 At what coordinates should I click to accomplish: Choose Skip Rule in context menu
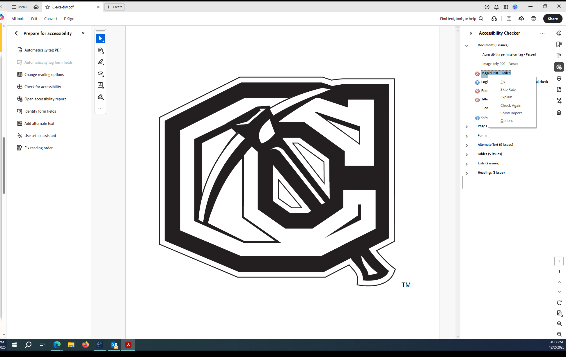point(508,90)
